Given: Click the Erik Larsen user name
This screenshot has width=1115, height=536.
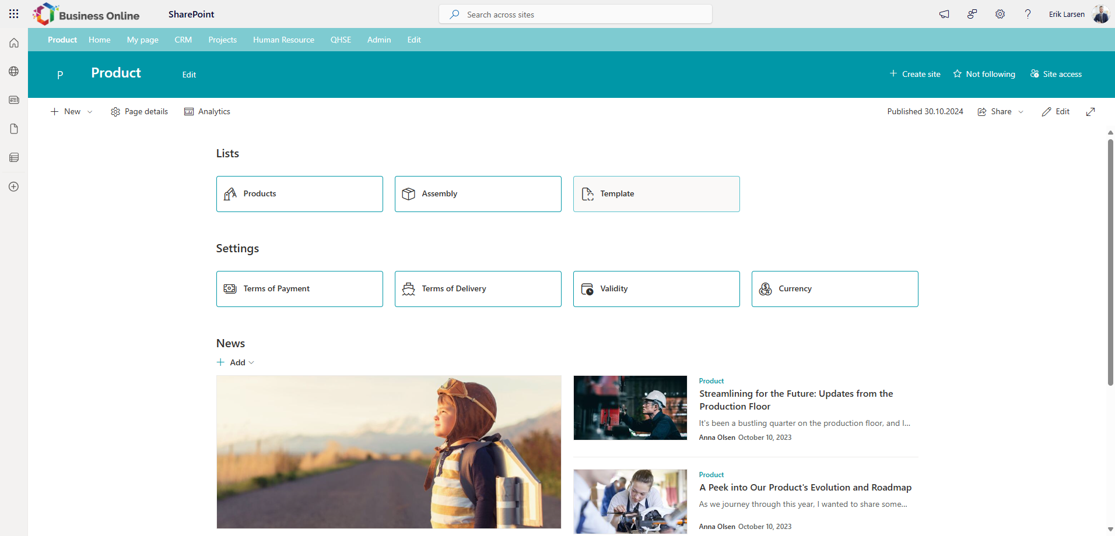Looking at the screenshot, I should (x=1067, y=15).
